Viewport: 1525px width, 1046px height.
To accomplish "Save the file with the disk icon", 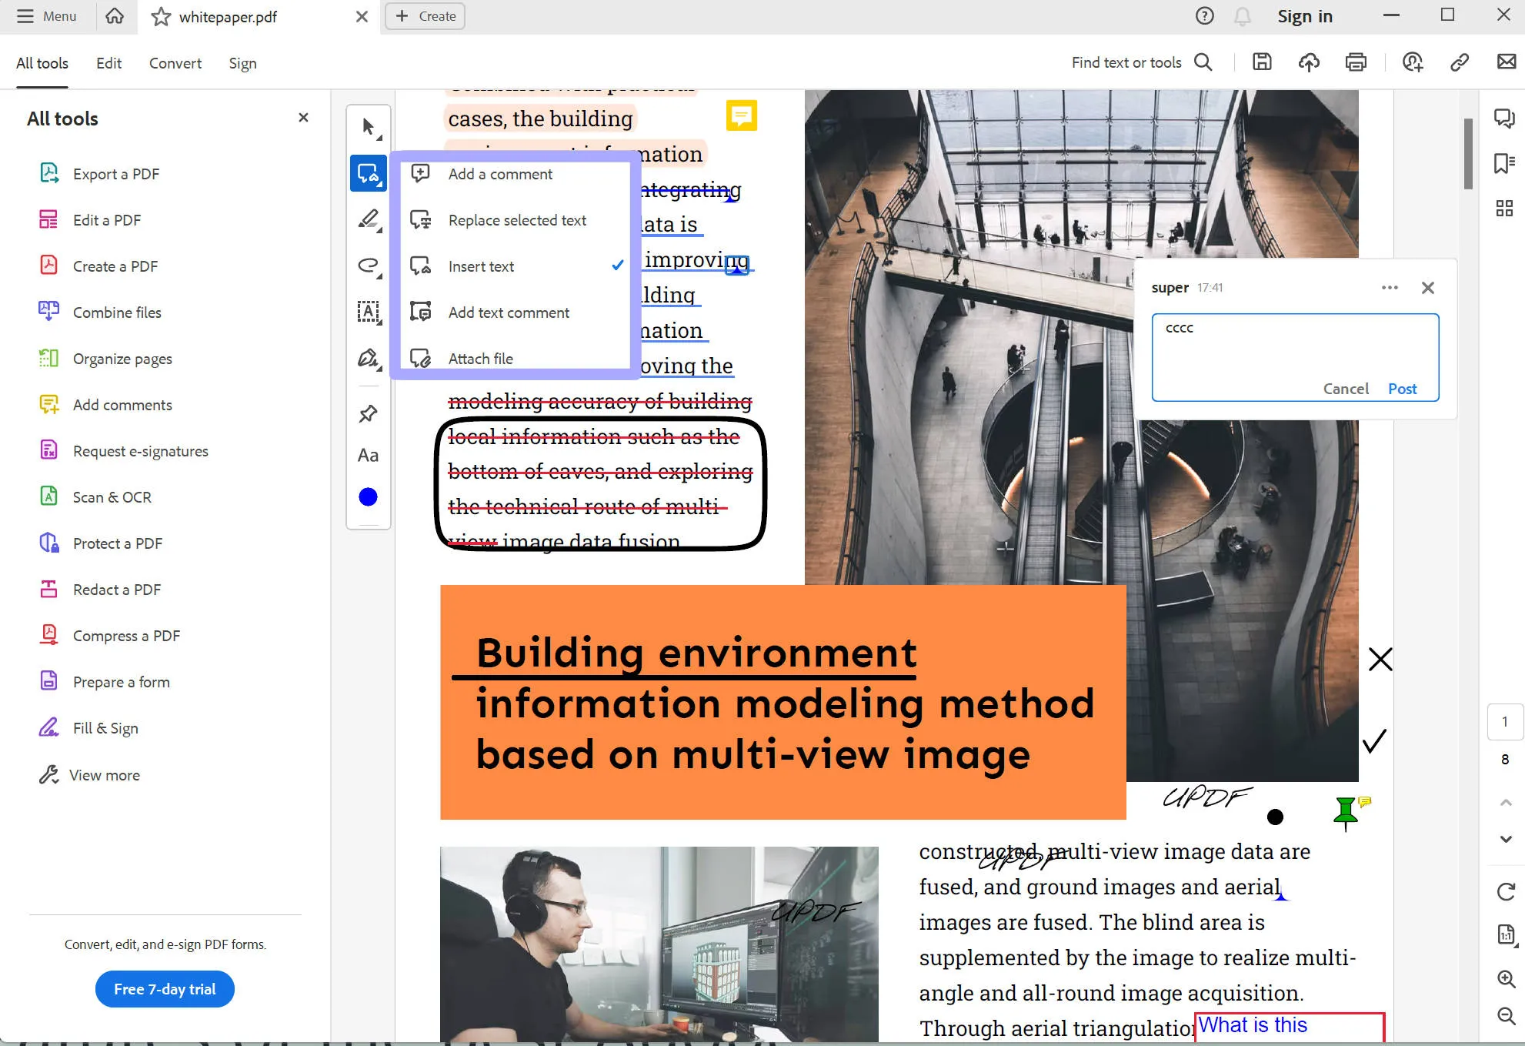I will (1262, 62).
